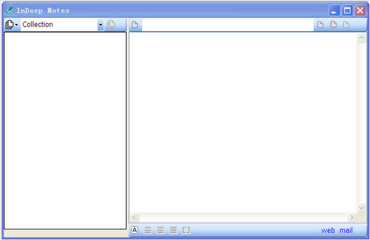
Task: Open the font settings 'A' icon
Action: tap(134, 230)
